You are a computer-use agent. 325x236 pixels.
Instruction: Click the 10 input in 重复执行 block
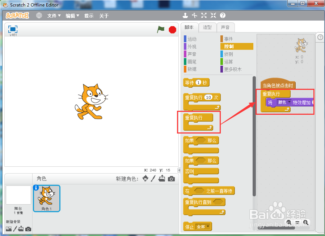[208, 97]
